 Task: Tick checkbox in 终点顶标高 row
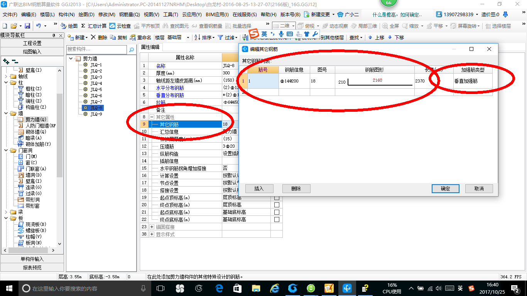277,205
